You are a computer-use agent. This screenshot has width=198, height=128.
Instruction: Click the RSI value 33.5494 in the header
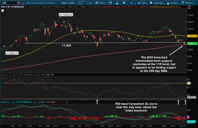[42, 75]
